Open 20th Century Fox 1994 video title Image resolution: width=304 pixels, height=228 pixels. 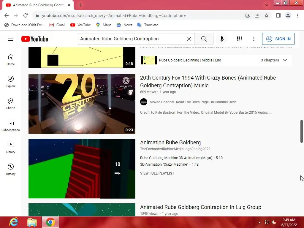208,81
